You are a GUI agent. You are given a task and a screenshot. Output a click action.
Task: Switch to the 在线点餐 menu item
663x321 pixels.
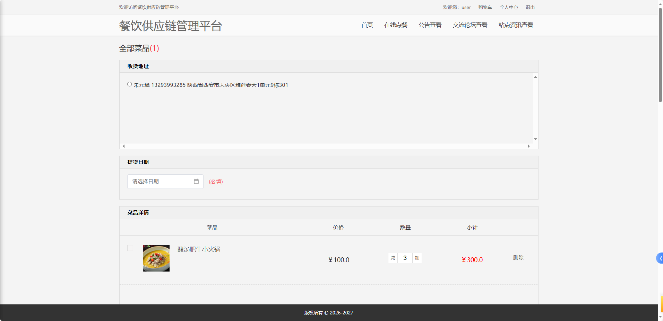pyautogui.click(x=395, y=25)
